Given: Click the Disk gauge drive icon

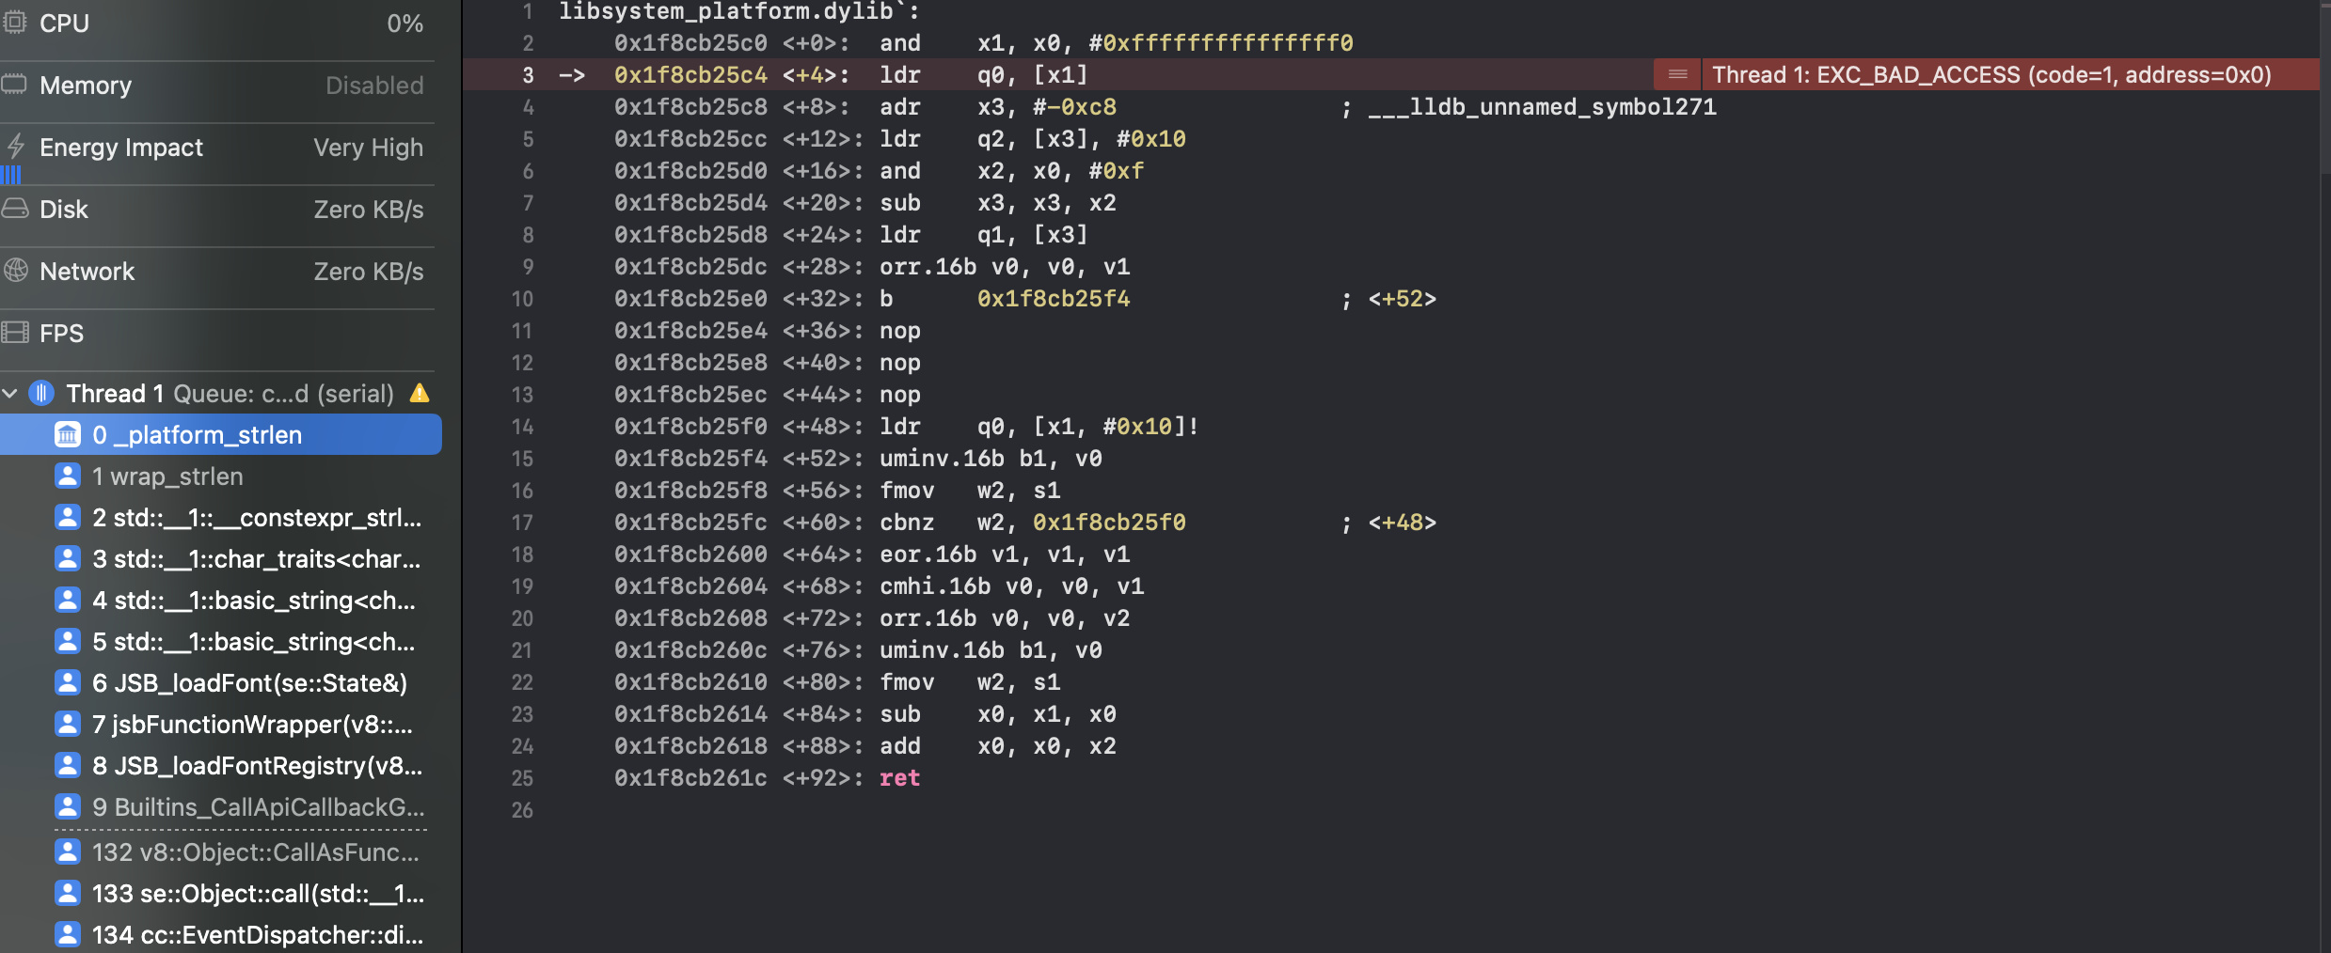Looking at the screenshot, I should point(14,209).
